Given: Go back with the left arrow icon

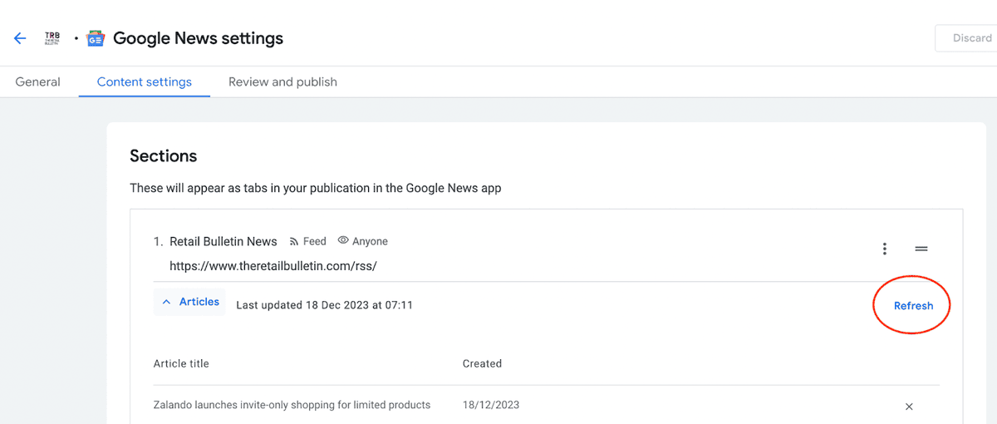Looking at the screenshot, I should pos(20,38).
